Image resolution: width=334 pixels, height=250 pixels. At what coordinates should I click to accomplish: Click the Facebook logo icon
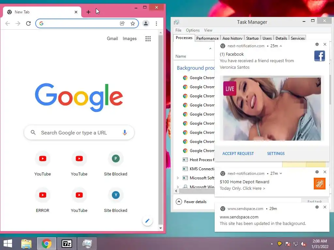pyautogui.click(x=320, y=56)
